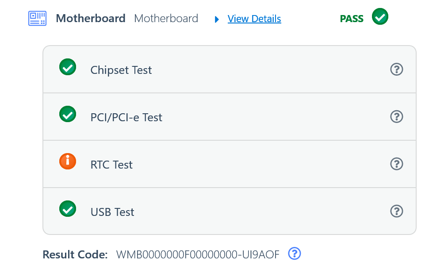Expand details with the blue triangle arrow
This screenshot has height=269, width=429.
(x=217, y=19)
